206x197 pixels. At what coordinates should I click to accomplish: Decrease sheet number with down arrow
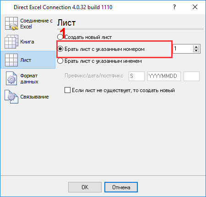tap(196, 50)
